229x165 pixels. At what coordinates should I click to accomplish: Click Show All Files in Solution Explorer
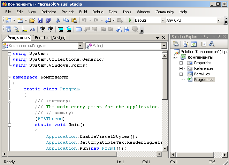[186, 44]
